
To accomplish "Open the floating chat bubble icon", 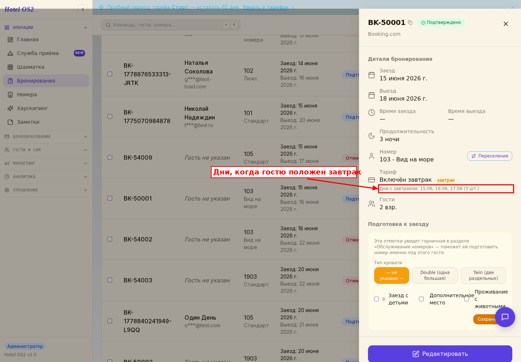I will click(505, 317).
